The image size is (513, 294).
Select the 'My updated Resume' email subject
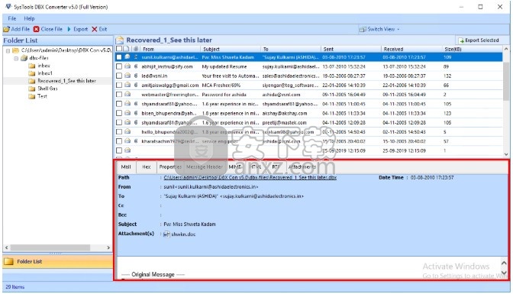[224, 66]
